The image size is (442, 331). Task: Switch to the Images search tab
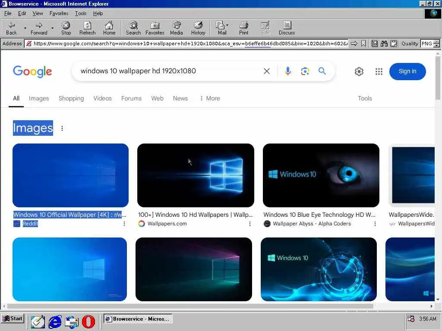pos(39,99)
